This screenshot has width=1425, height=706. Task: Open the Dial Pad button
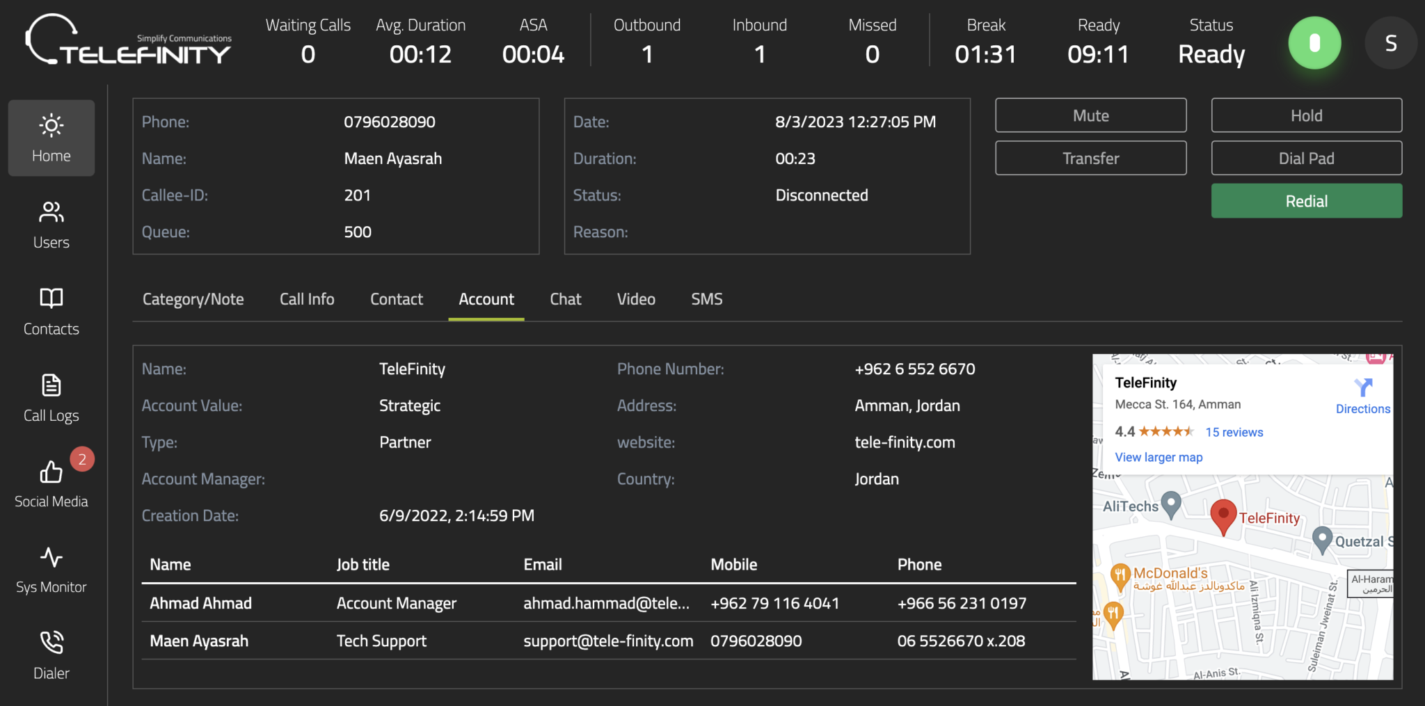click(1307, 158)
